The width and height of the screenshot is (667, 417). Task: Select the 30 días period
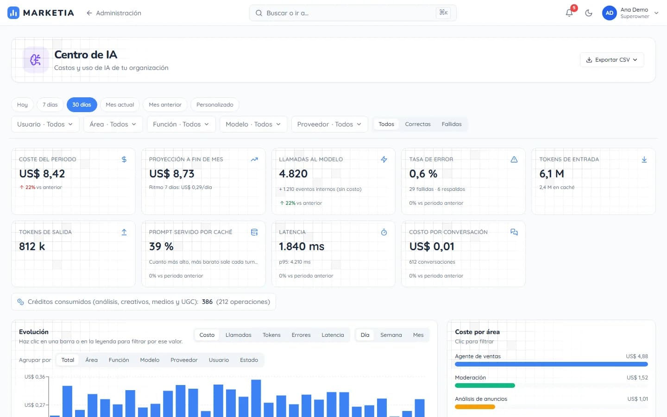pyautogui.click(x=82, y=105)
